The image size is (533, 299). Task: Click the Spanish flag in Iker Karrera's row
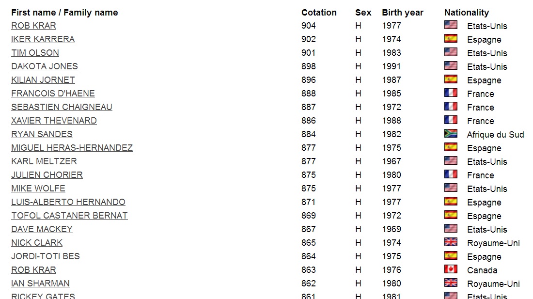pos(451,38)
